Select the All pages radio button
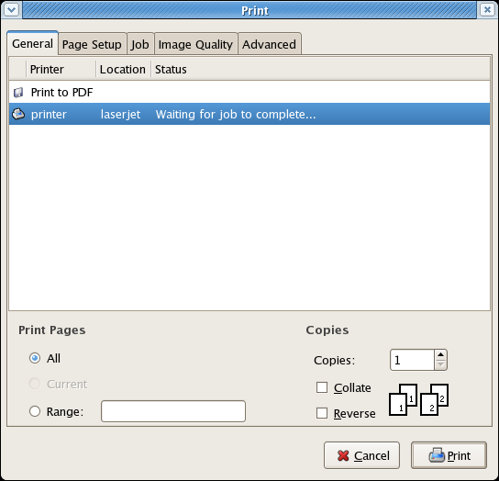 click(x=35, y=358)
